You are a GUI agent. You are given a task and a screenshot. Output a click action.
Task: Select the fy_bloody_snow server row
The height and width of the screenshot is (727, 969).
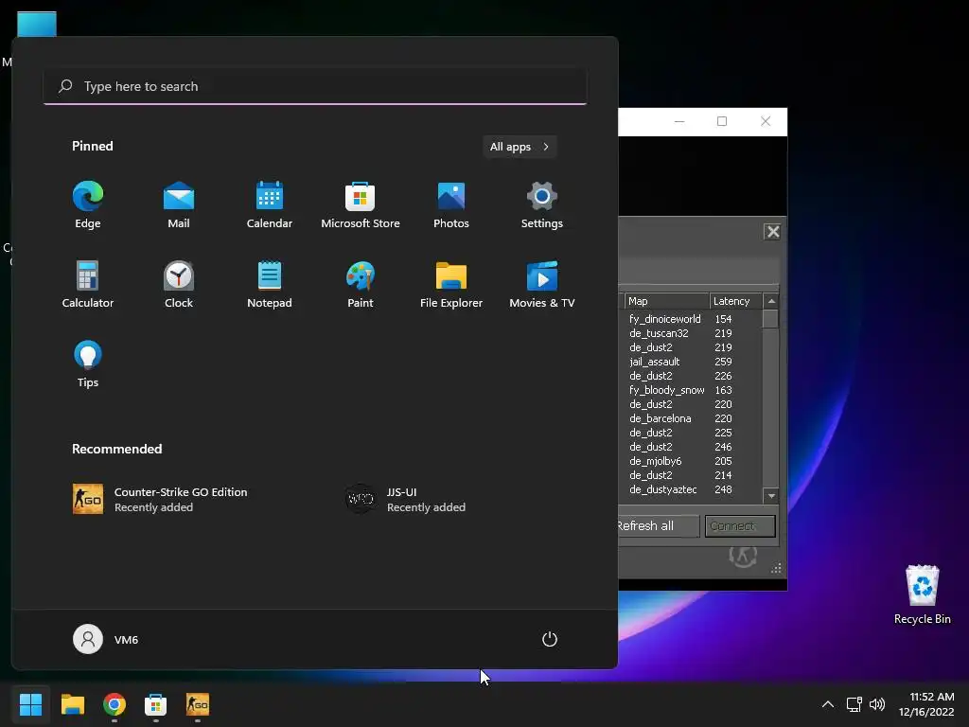click(x=690, y=390)
